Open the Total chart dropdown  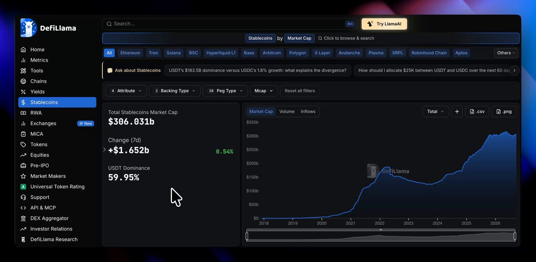tap(435, 111)
